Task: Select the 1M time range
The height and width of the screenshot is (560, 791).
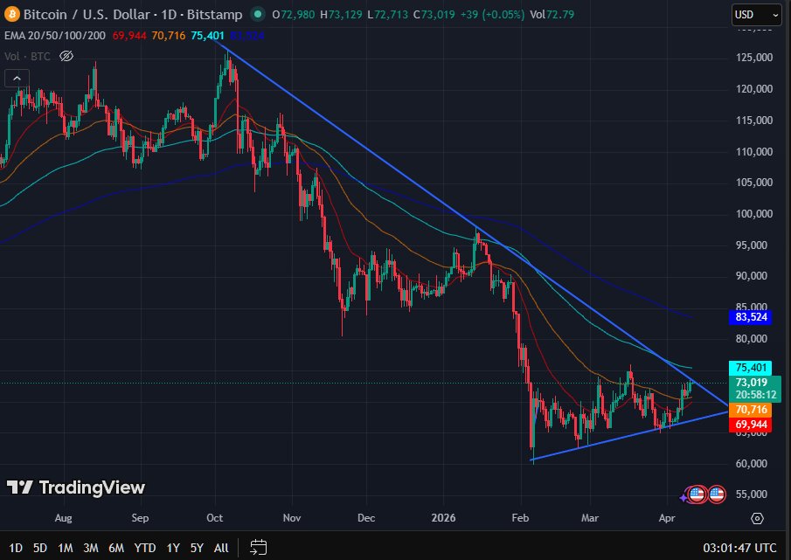Action: coord(65,548)
